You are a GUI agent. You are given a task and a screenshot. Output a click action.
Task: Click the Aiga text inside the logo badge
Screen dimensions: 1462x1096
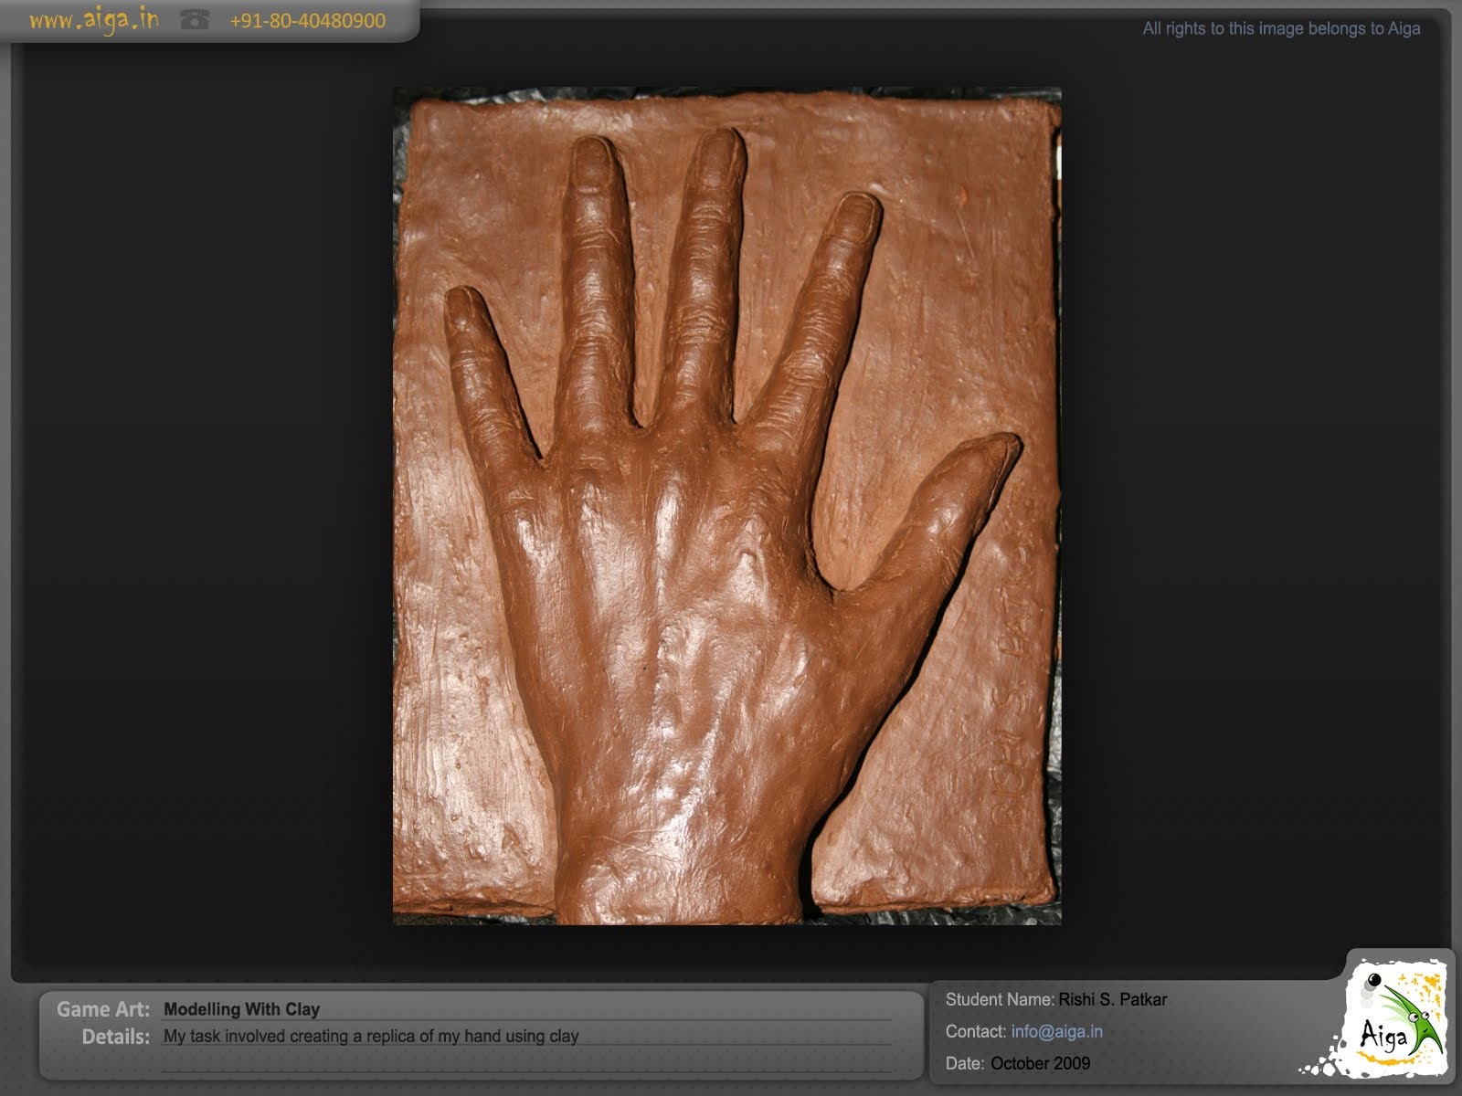tap(1384, 1034)
